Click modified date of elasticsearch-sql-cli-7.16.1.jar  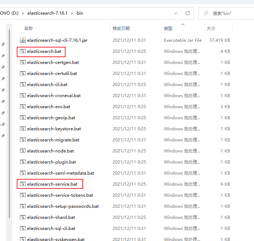[x=129, y=40]
